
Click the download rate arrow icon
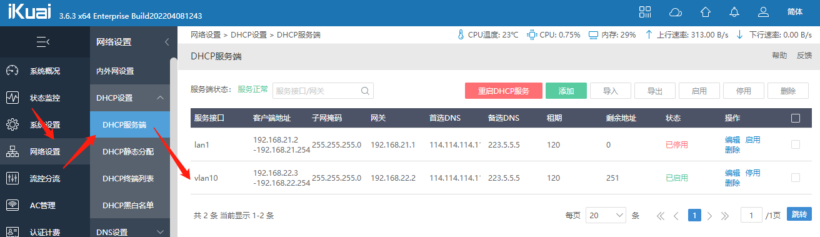tap(740, 35)
